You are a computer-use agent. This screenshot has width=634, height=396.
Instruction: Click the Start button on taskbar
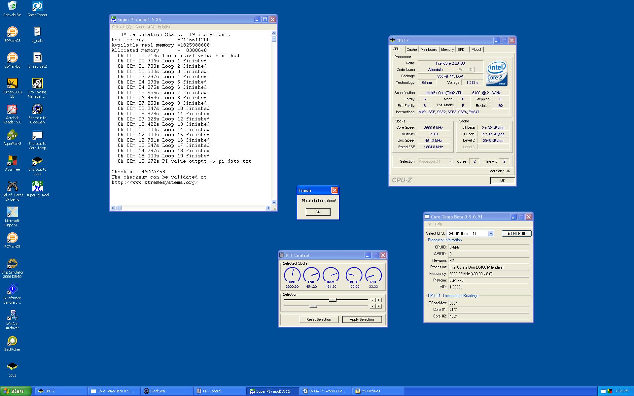pyautogui.click(x=16, y=391)
